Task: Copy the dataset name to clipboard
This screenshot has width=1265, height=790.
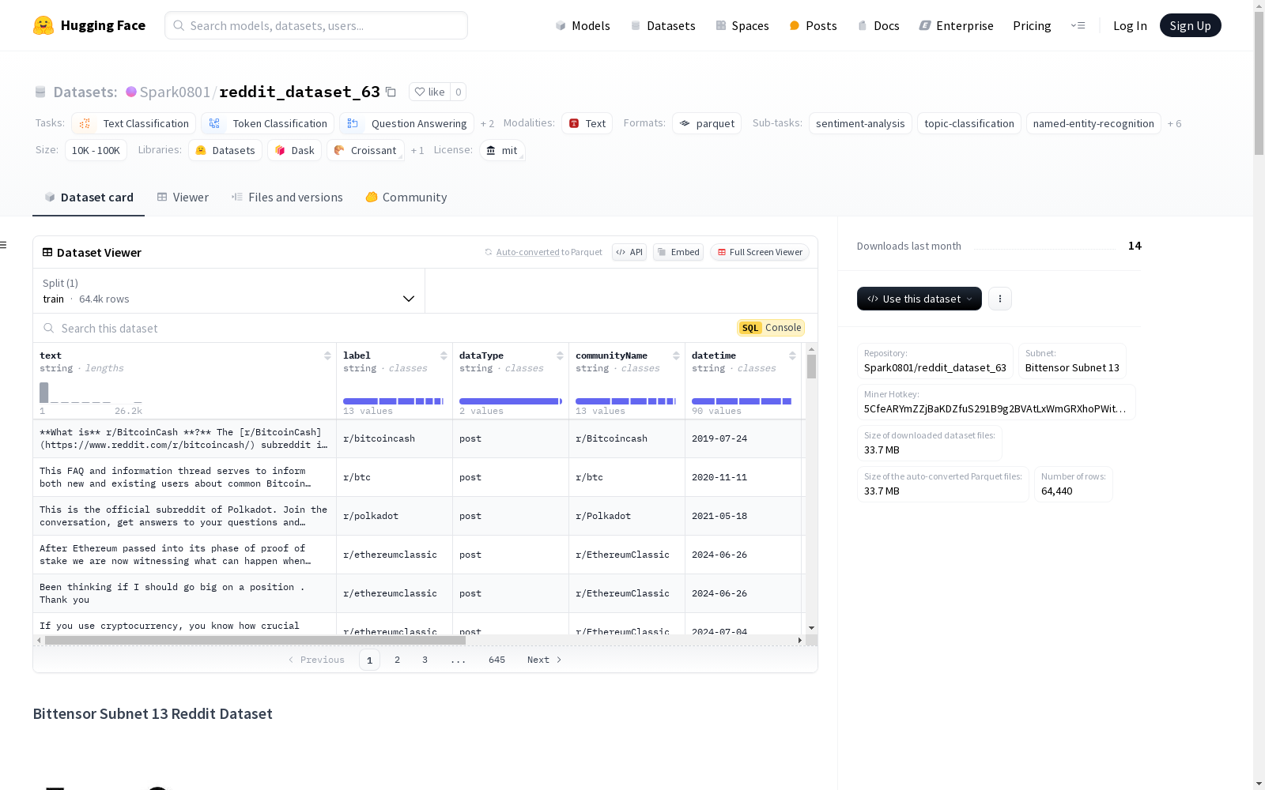Action: tap(391, 92)
